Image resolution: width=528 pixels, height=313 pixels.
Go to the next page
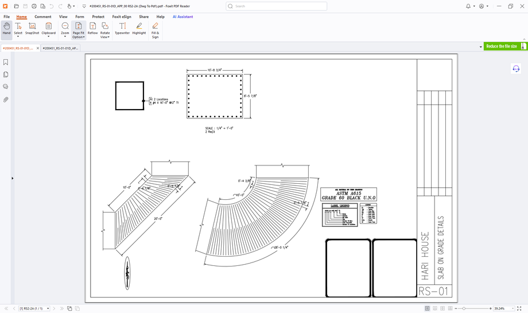point(54,308)
